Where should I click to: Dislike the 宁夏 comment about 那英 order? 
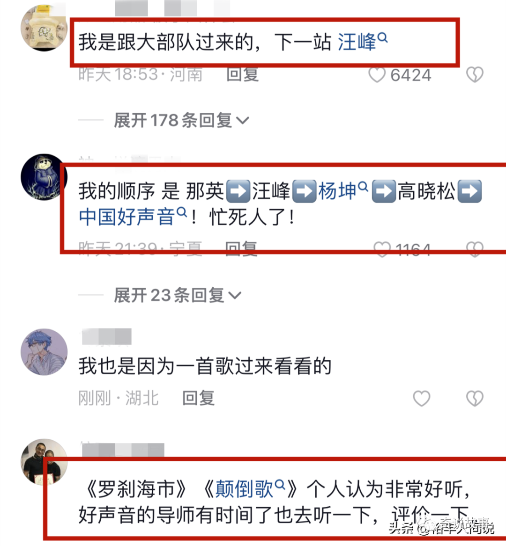pyautogui.click(x=475, y=249)
